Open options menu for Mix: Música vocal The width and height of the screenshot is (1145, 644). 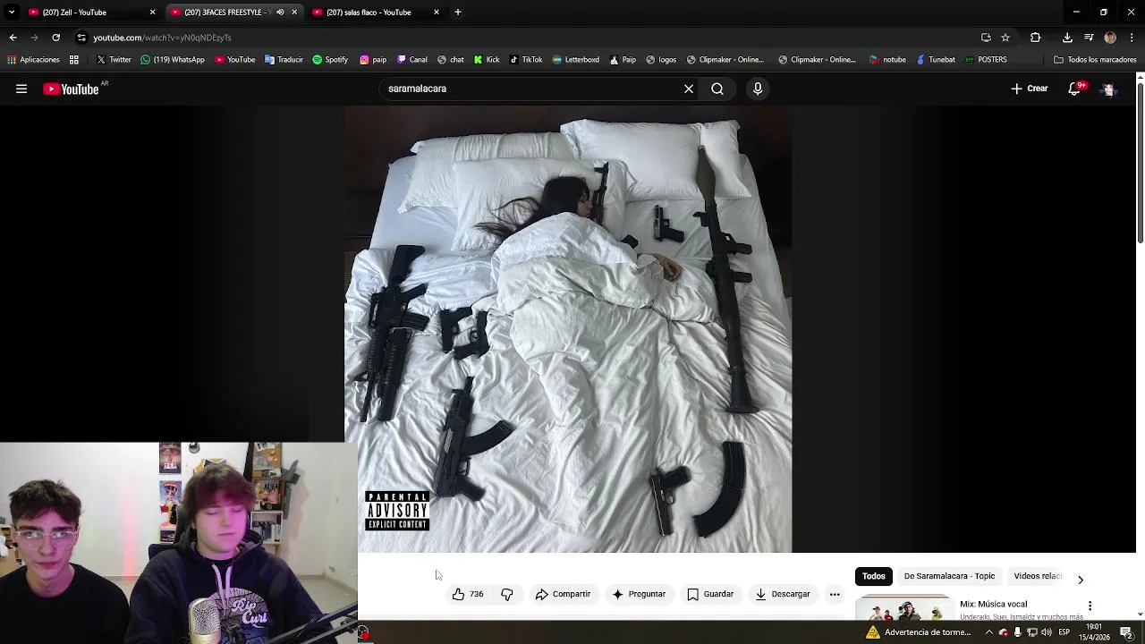[1090, 606]
